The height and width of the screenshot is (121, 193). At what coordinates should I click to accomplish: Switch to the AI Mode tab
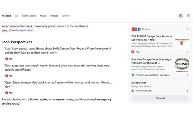click(x=6, y=16)
